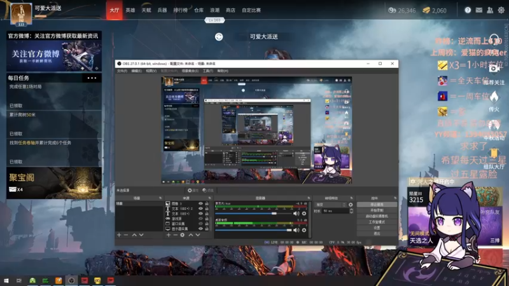Viewport: 509px width, 286px height.
Task: Toggle visibility of the 窗口采集 source
Action: click(x=200, y=224)
